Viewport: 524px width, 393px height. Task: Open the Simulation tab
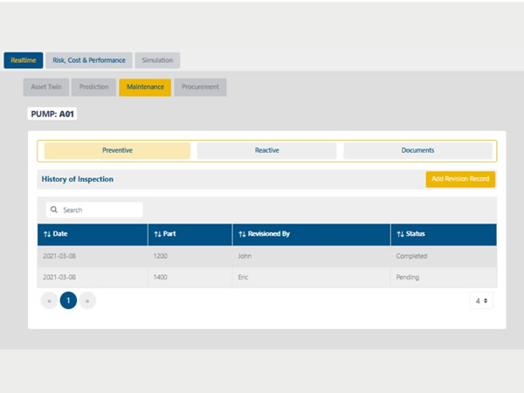(157, 60)
